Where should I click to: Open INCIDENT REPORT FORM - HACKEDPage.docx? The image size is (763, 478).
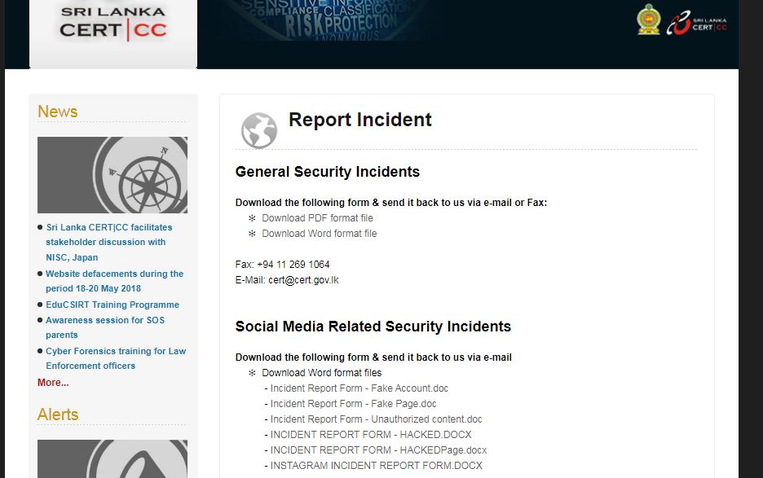coord(378,450)
